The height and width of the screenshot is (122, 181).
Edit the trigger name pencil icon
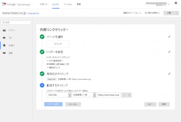67,30
